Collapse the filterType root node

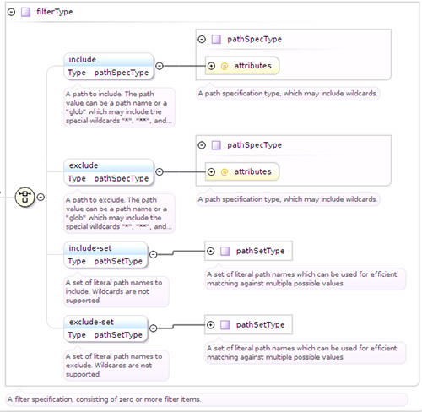[11, 12]
